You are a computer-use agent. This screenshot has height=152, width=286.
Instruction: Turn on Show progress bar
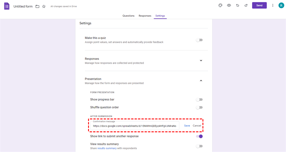pyautogui.click(x=199, y=100)
